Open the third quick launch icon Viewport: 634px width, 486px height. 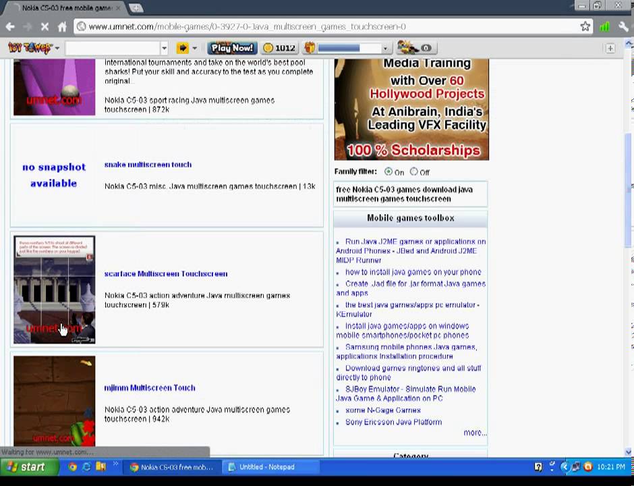point(100,466)
